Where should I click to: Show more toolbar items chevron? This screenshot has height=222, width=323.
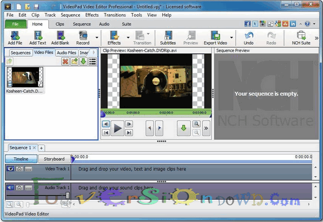click(317, 38)
